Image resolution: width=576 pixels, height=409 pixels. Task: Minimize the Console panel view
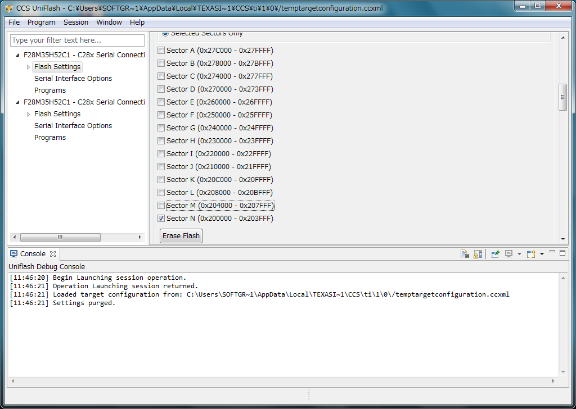pos(552,252)
